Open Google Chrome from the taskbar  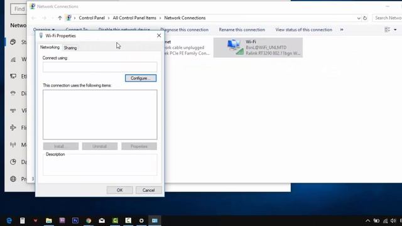(x=89, y=220)
